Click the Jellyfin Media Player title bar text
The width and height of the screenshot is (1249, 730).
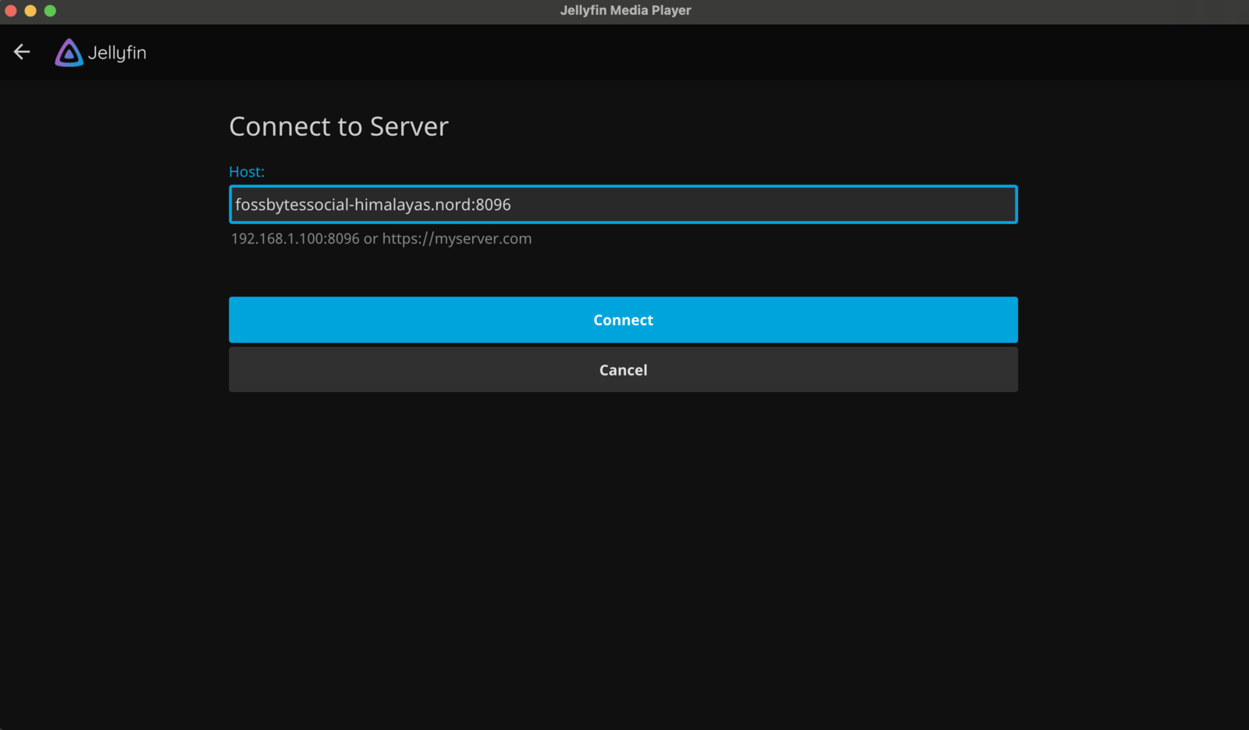(624, 10)
